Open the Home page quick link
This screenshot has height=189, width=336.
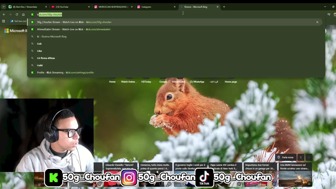[231, 82]
